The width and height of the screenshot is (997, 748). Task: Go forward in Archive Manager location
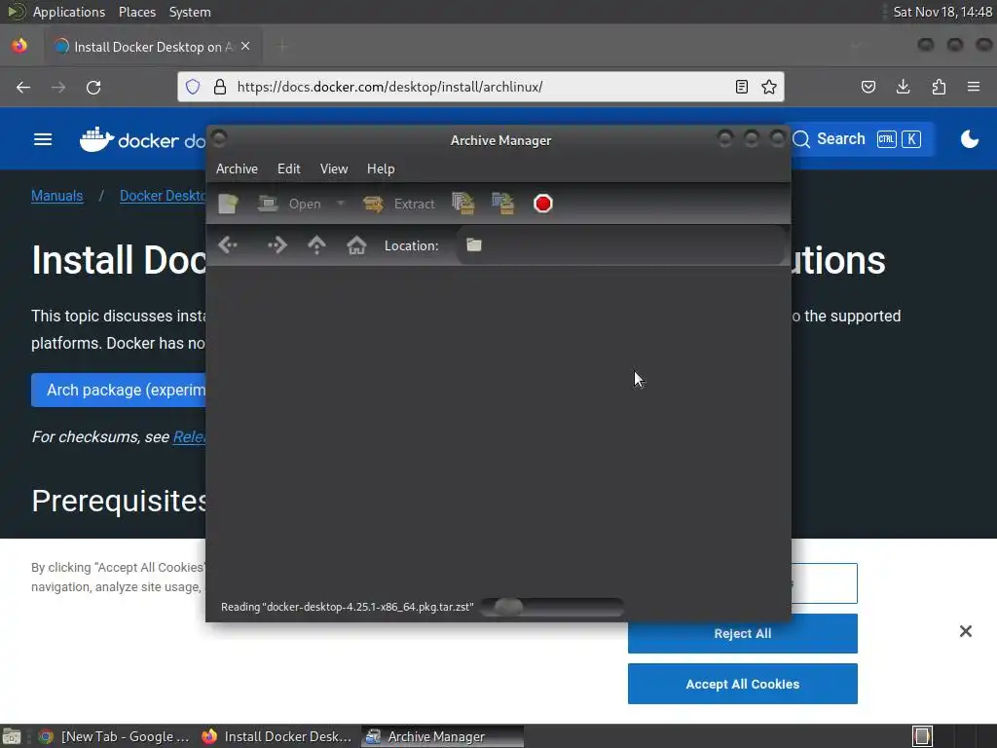[x=277, y=244]
